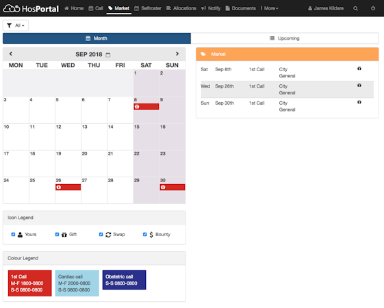This screenshot has height=308, width=384.
Task: Click the Icon Legend panel header
Action: pyautogui.click(x=94, y=218)
